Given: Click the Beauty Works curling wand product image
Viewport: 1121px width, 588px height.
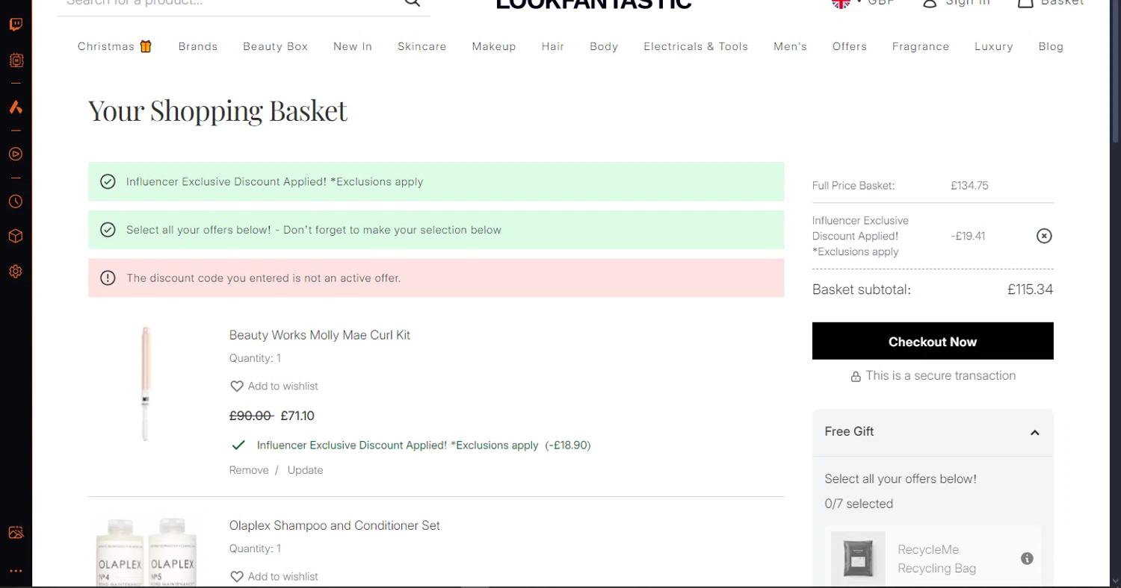Looking at the screenshot, I should [x=146, y=384].
